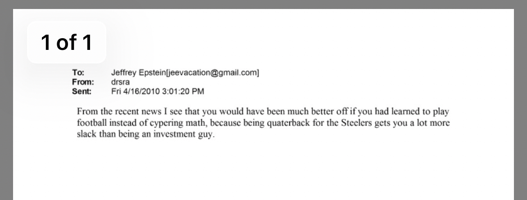
Task: Click the word "cypering" in the body
Action: pyautogui.click(x=166, y=123)
